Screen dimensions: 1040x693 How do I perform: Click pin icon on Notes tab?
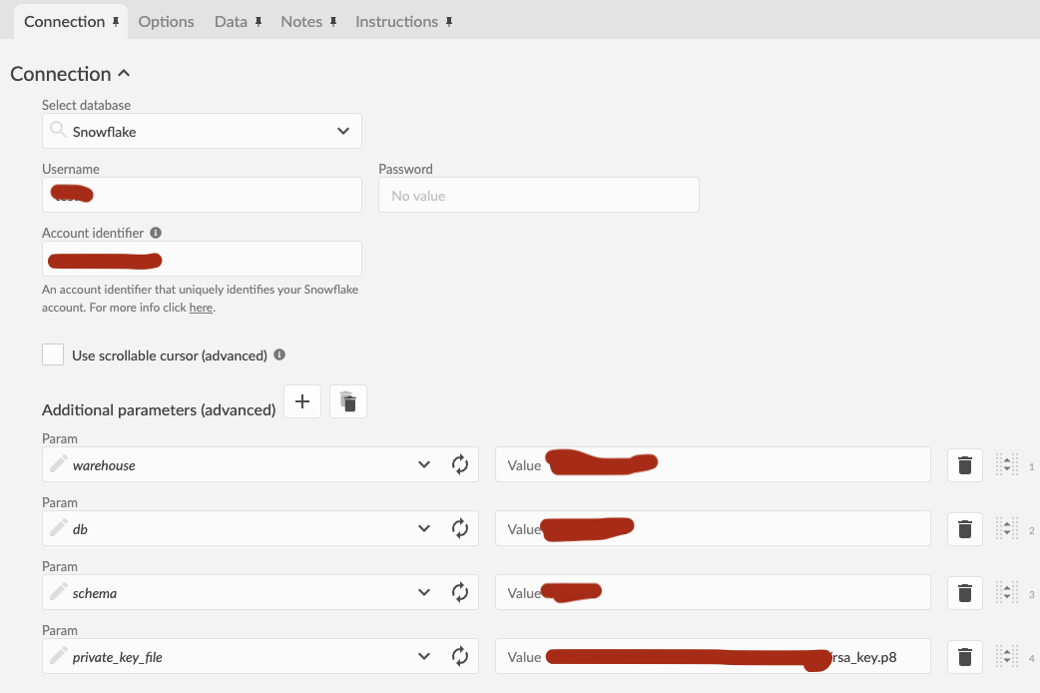333,22
